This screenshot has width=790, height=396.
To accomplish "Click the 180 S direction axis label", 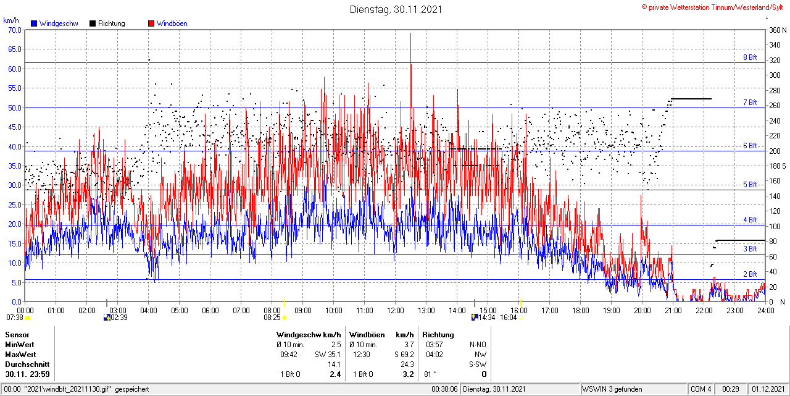I will click(x=777, y=166).
